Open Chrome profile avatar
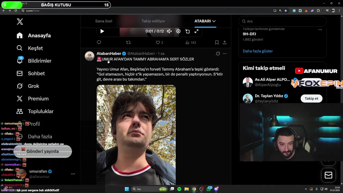 333,11
